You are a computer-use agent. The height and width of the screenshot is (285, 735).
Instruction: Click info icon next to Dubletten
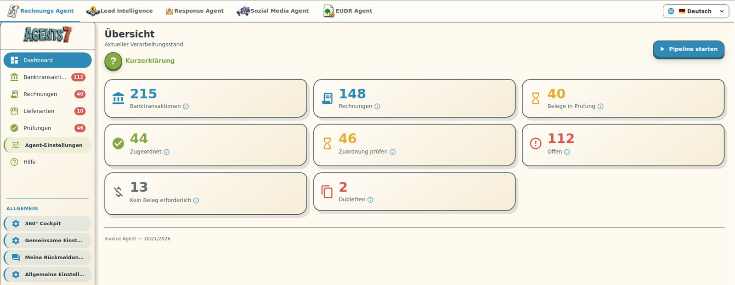(370, 200)
